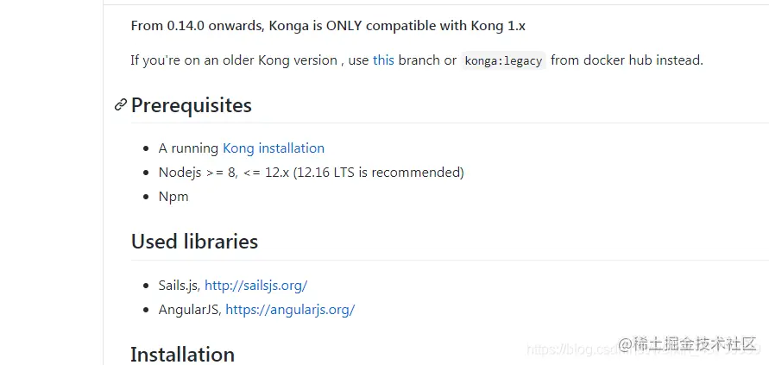Click the anchor link icon beside Prerequisites
Viewport: 769px width, 365px height.
coord(120,104)
